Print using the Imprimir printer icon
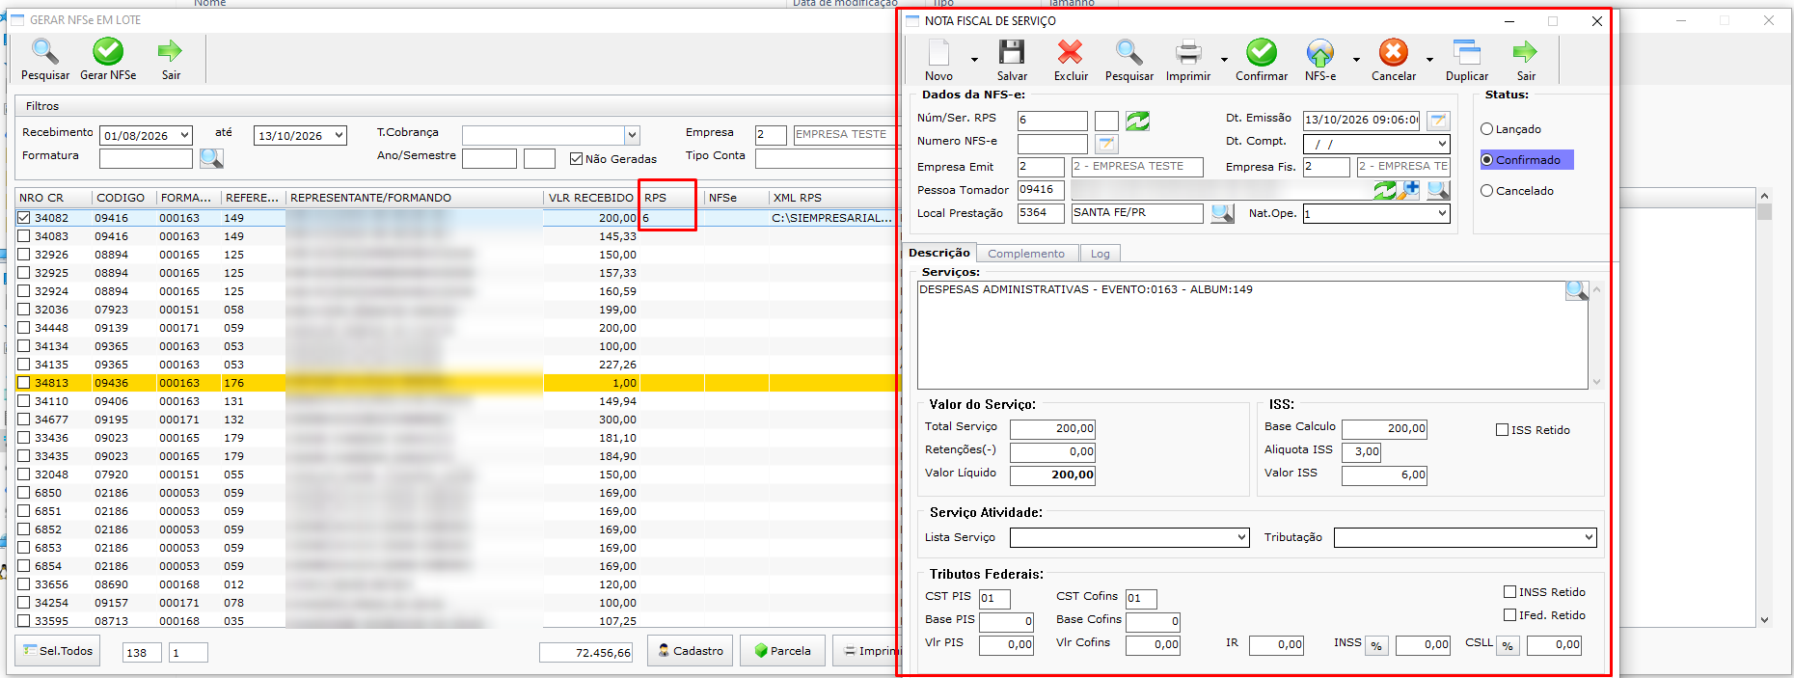This screenshot has height=678, width=1794. tap(1188, 52)
